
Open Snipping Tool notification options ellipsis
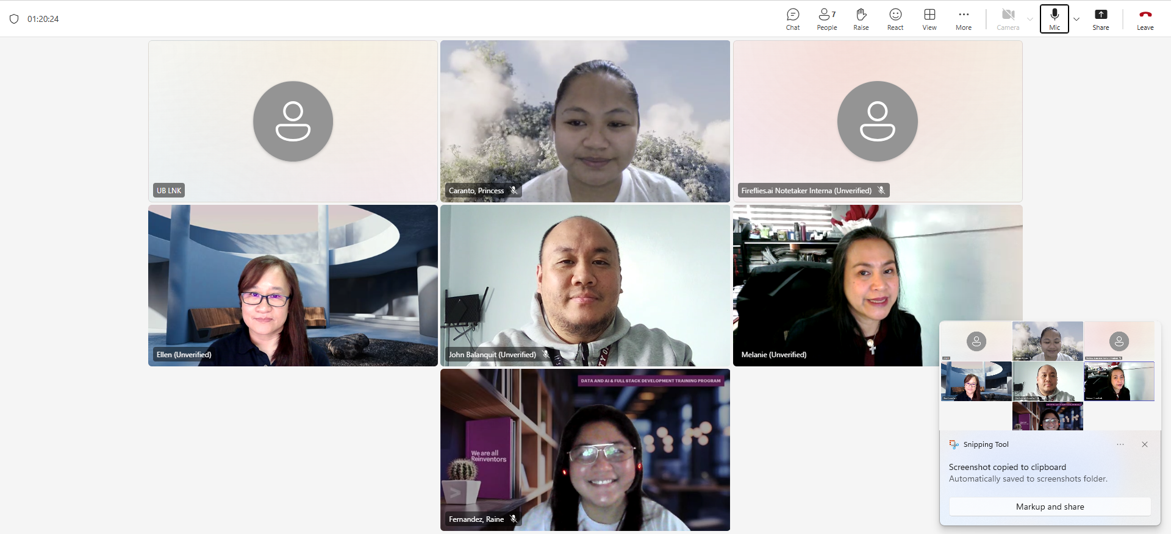click(1120, 444)
